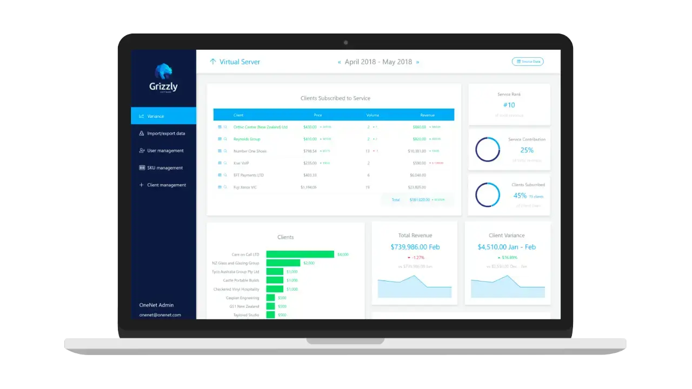The image size is (692, 389).
Task: Click the Grizzly bear logo
Action: (163, 72)
